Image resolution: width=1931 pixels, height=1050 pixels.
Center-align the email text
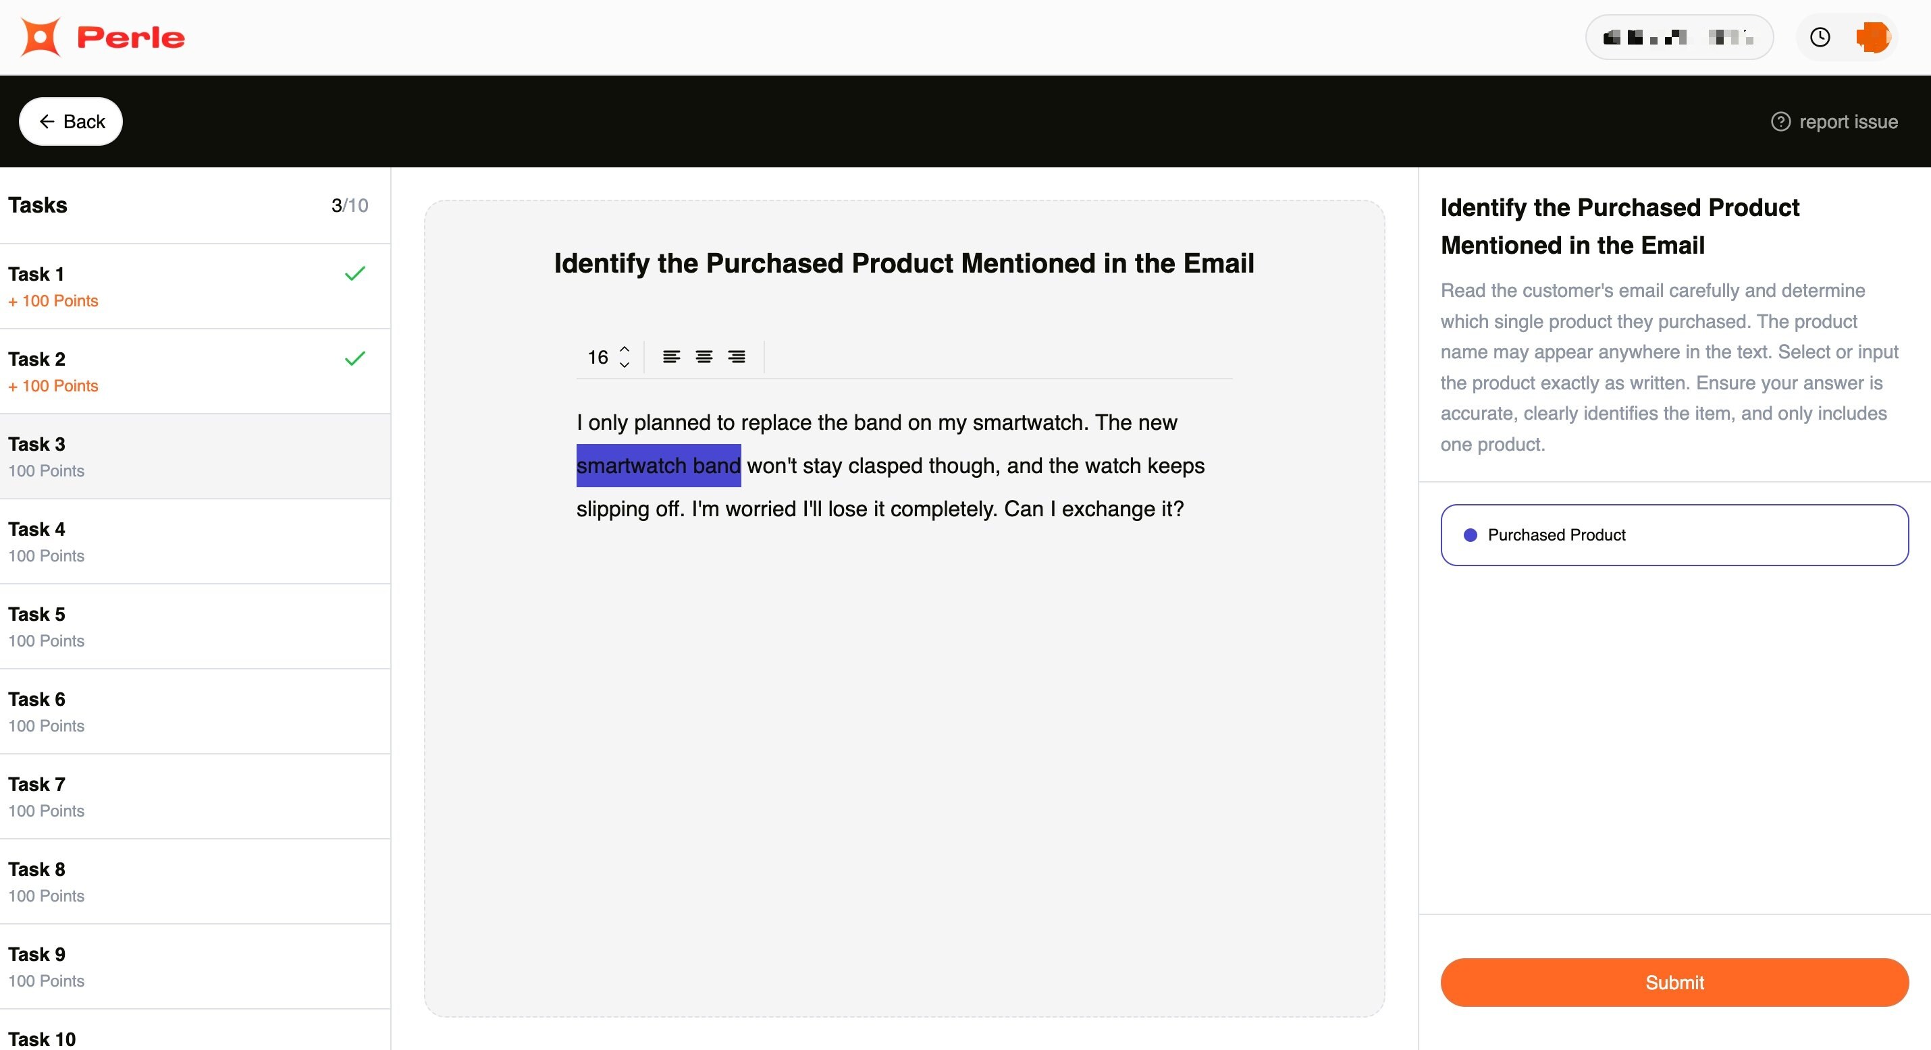(703, 357)
